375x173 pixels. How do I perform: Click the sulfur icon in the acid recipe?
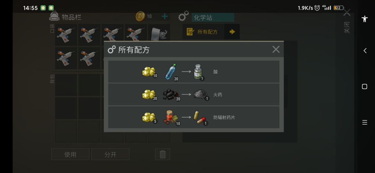[x=149, y=72]
